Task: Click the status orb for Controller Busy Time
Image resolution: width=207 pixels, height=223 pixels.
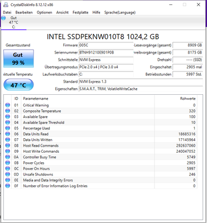Action: [8, 157]
